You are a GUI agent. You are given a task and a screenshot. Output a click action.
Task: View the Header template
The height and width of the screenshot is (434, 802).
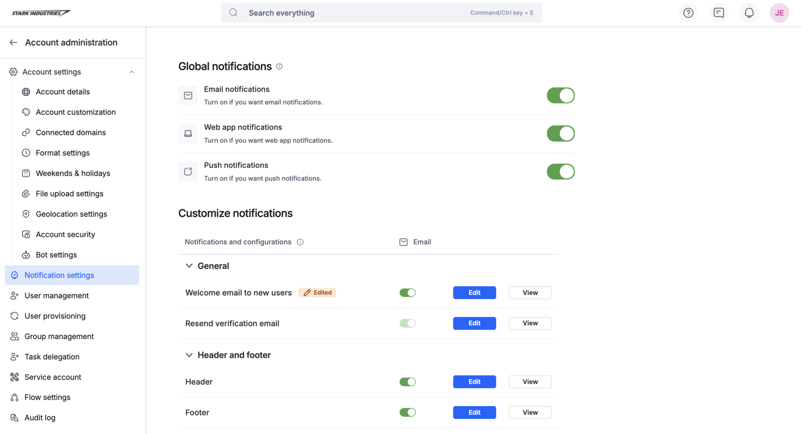pyautogui.click(x=530, y=382)
